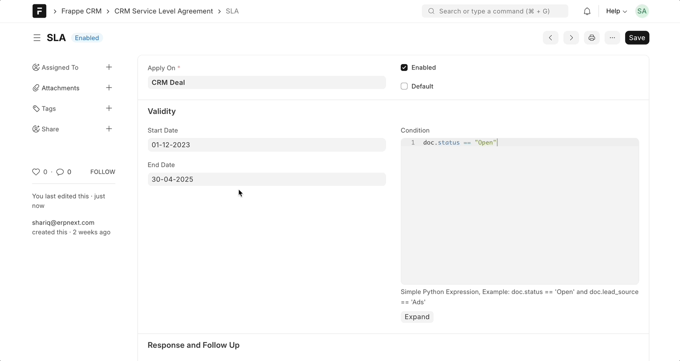Open the Frappe home logo
This screenshot has height=361, width=680.
39,11
